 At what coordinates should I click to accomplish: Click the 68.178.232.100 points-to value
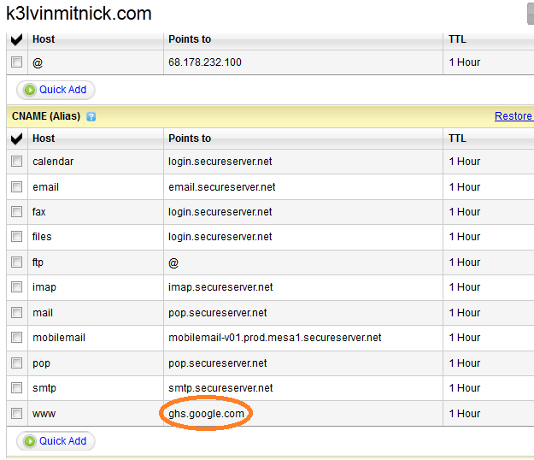(x=205, y=62)
